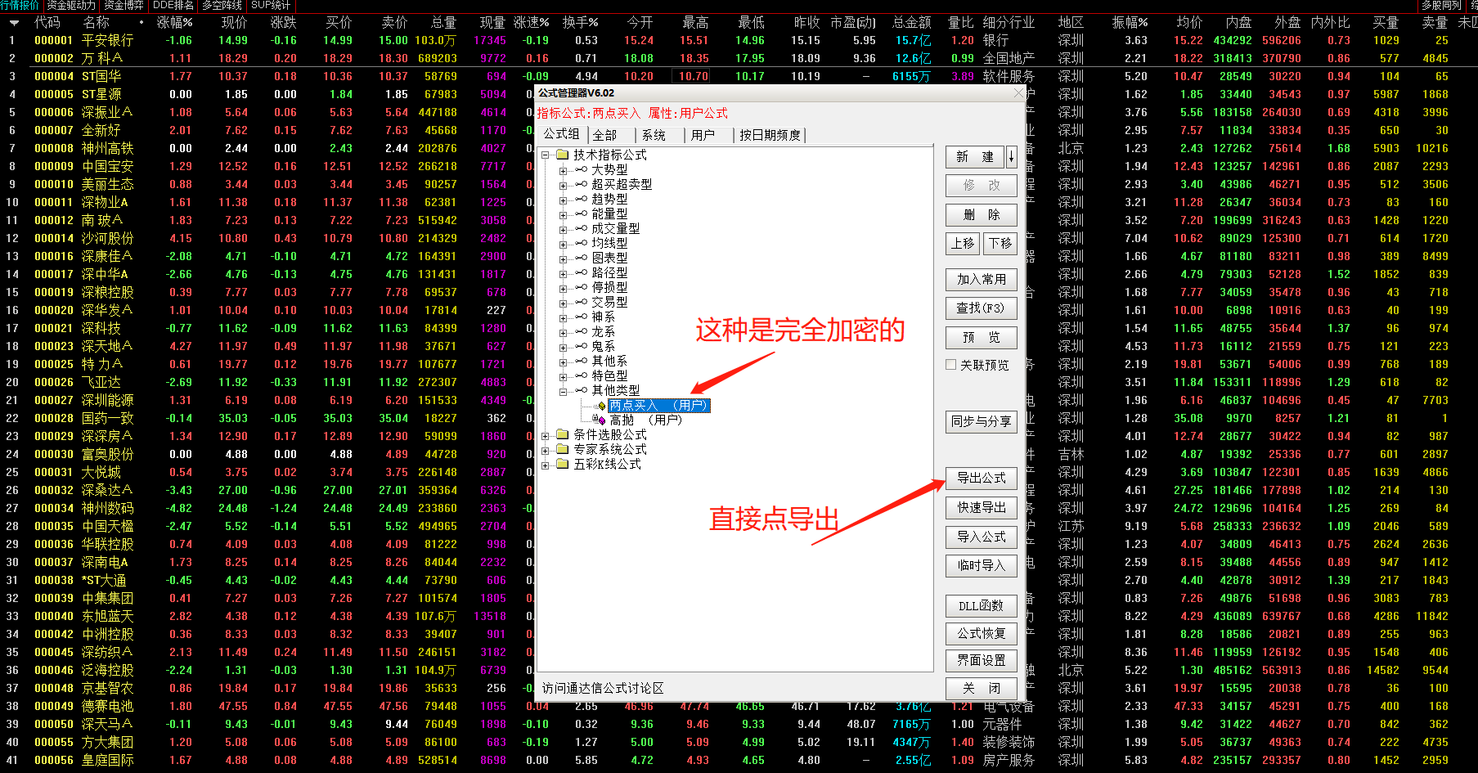Select the 万科A stock row
The width and height of the screenshot is (1478, 773).
tap(739, 58)
